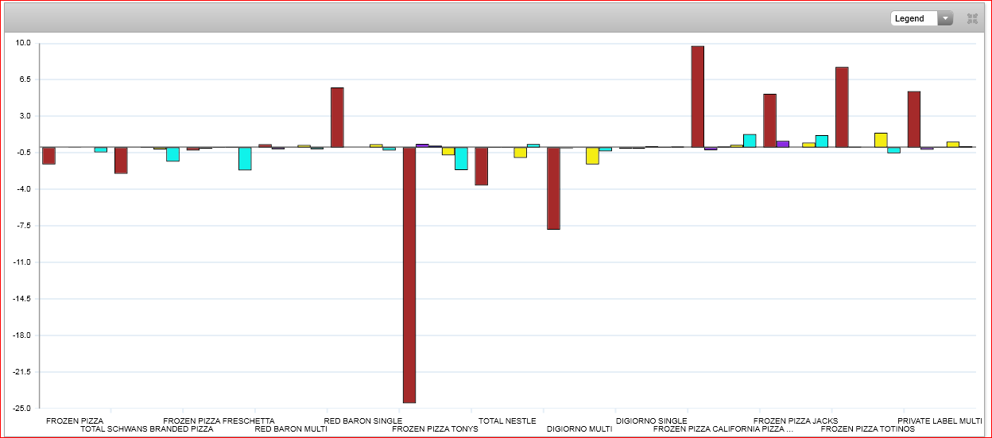
Task: Select the cyan bar for Frozen Pizza Jacks
Action: 822,141
